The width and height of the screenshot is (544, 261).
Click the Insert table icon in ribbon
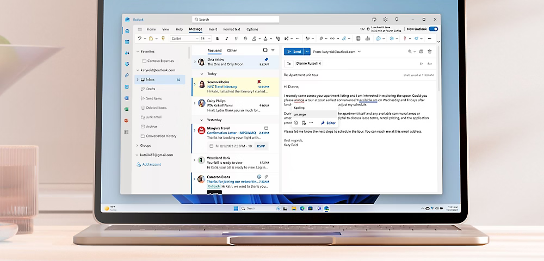pyautogui.click(x=358, y=39)
